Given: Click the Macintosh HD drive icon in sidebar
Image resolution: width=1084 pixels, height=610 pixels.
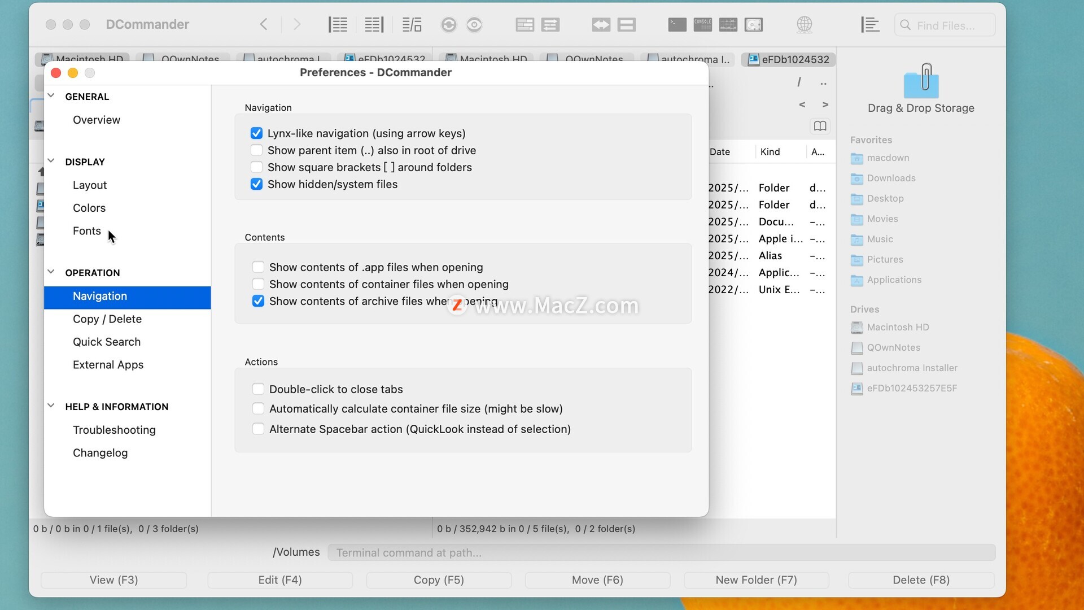Looking at the screenshot, I should pos(856,328).
